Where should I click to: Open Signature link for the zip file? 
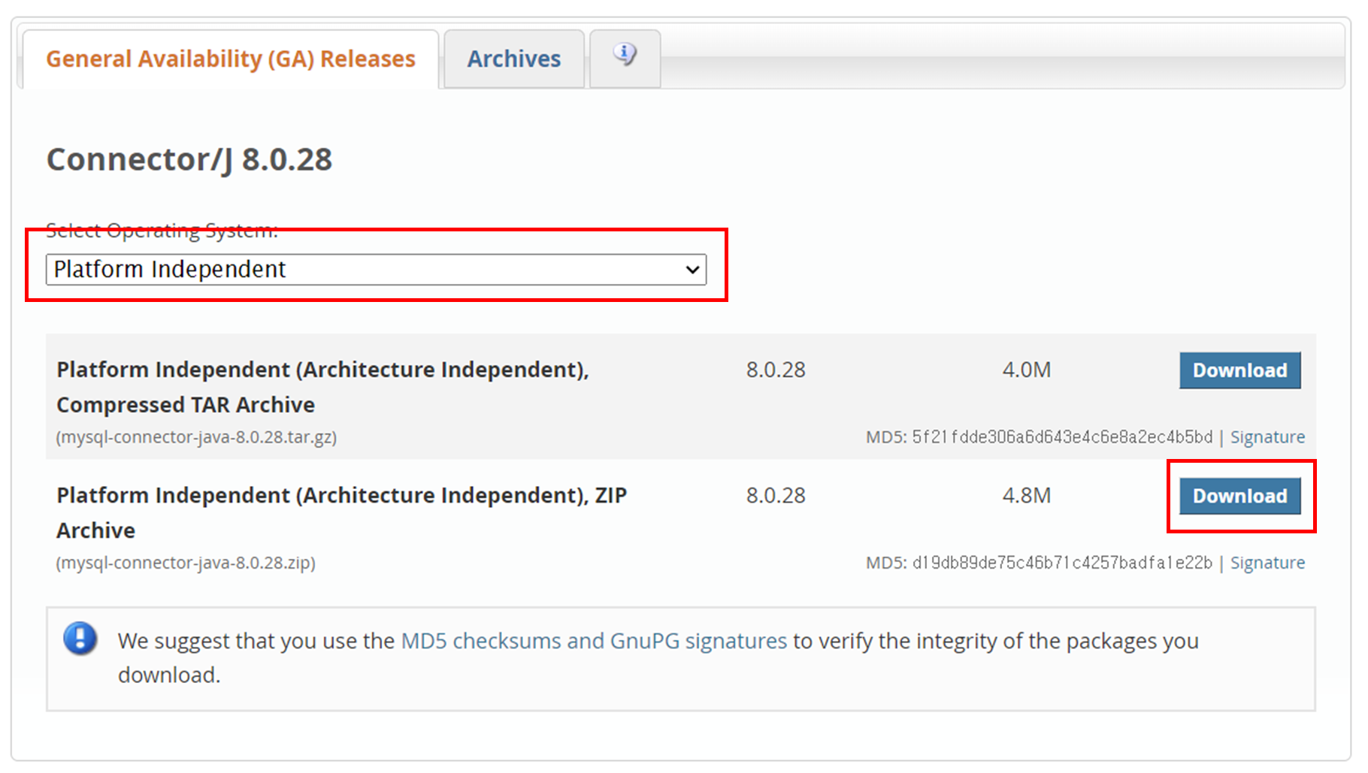[x=1267, y=563]
